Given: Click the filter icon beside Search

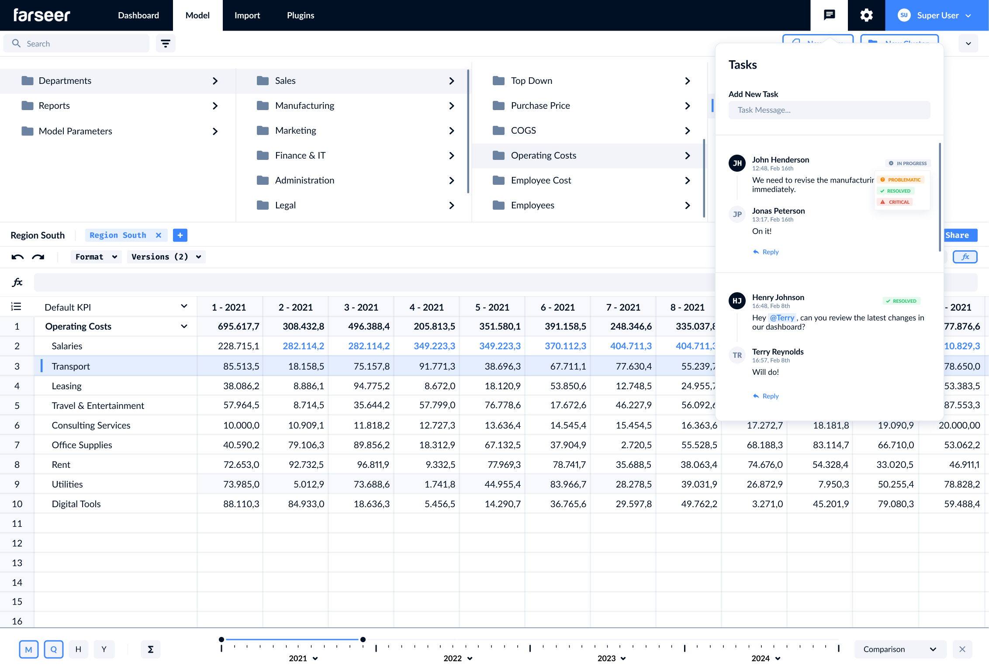Looking at the screenshot, I should click(166, 43).
